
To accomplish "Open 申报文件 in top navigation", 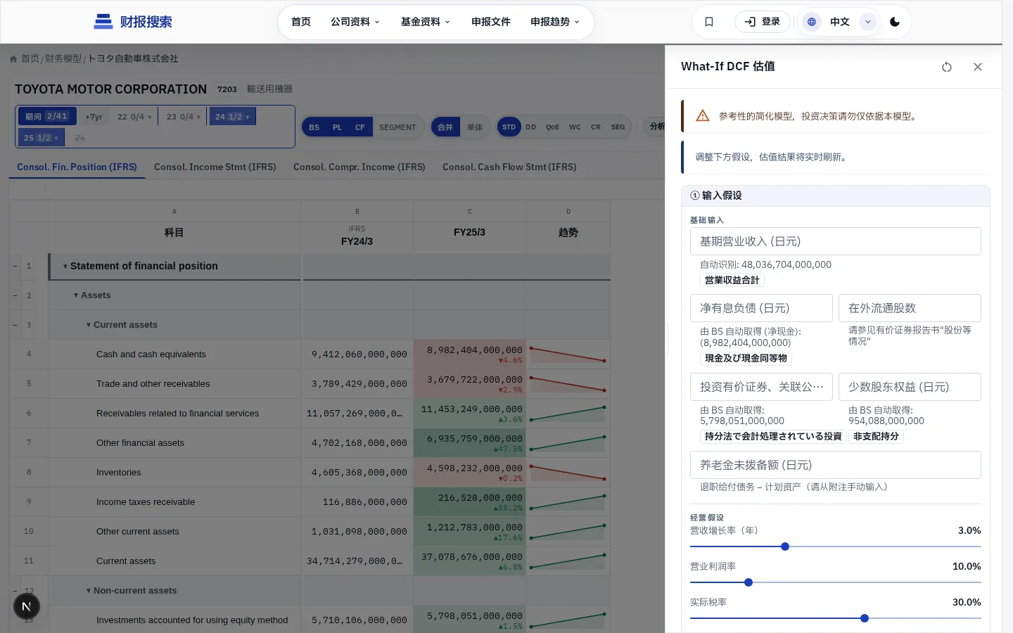I will (x=491, y=22).
